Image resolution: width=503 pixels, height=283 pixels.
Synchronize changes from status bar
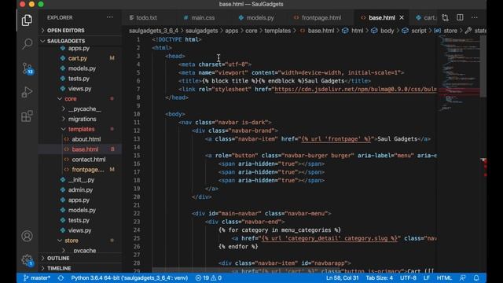[61, 277]
